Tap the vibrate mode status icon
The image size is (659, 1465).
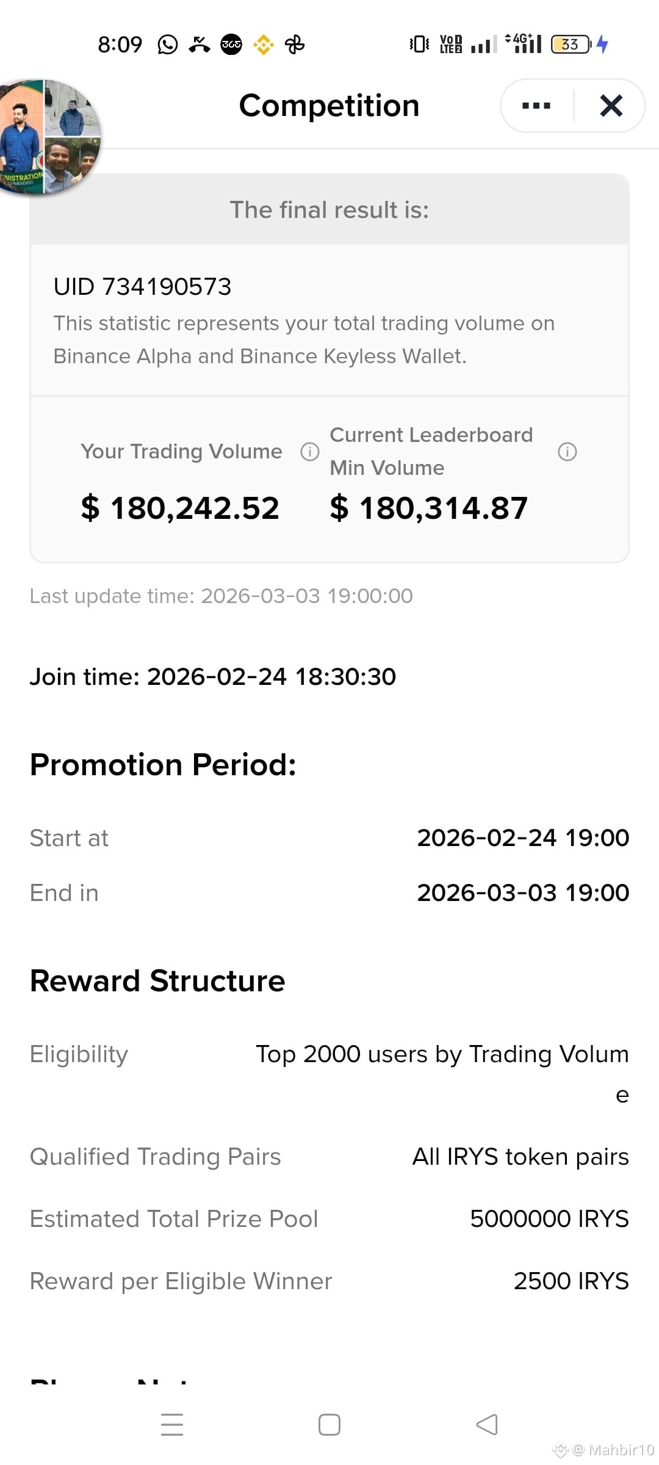coord(419,44)
